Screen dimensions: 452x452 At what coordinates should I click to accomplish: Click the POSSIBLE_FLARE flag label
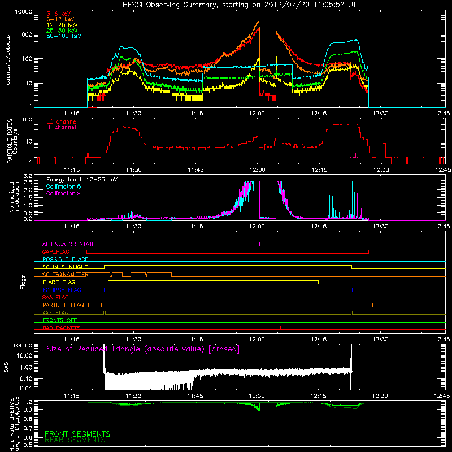(x=65, y=259)
